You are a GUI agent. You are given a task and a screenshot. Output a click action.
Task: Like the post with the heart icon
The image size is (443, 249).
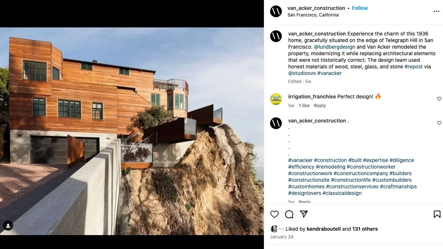pyautogui.click(x=274, y=214)
